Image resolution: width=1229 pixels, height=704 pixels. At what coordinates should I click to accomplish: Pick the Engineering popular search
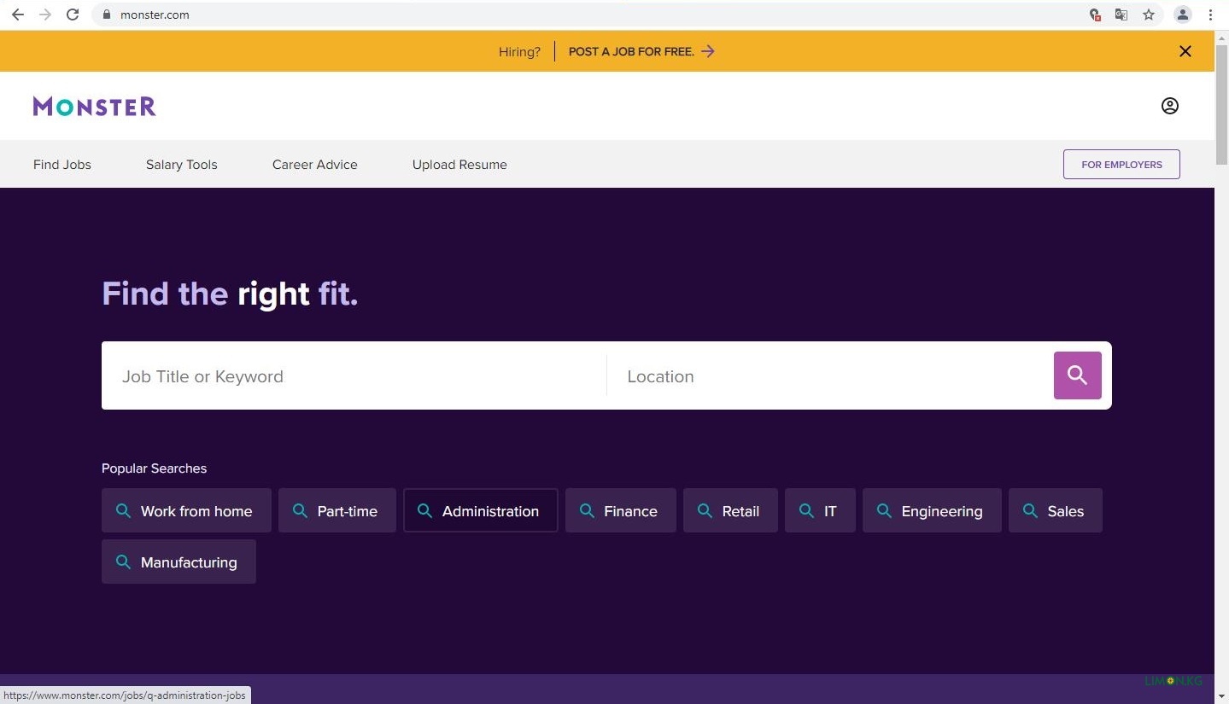point(932,510)
